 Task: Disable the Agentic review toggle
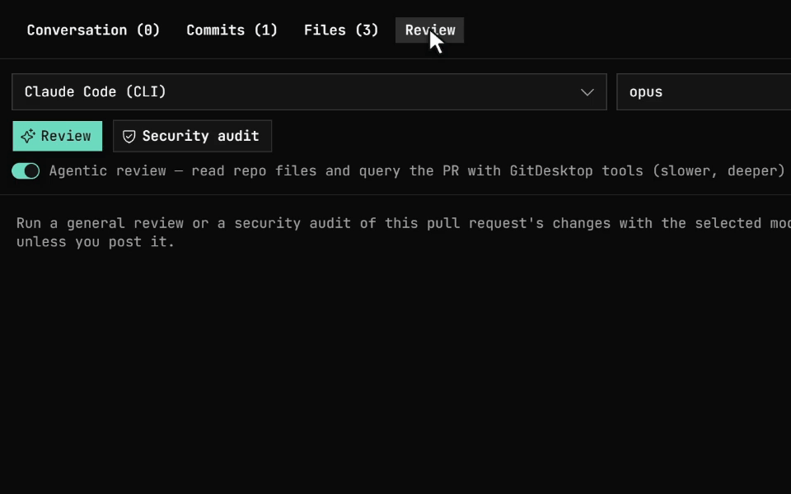coord(26,171)
